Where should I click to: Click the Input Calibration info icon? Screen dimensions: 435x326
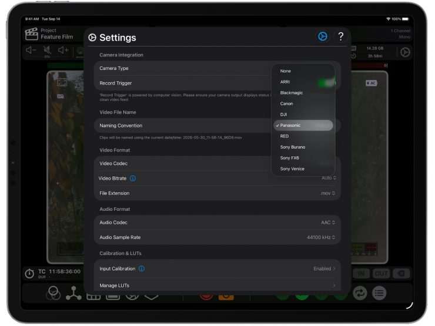click(142, 268)
